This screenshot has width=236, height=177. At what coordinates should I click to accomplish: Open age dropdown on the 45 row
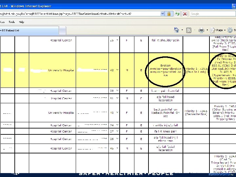(x=117, y=148)
